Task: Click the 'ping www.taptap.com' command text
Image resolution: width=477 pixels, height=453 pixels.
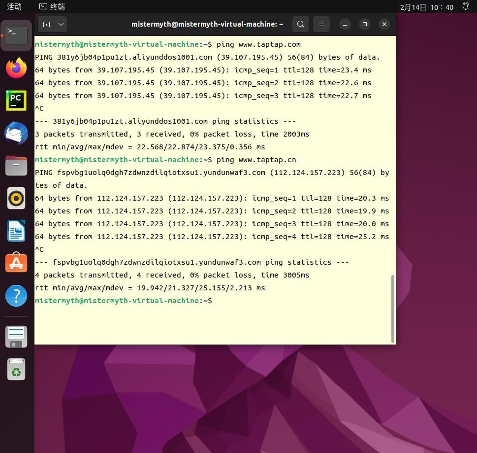Action: click(x=258, y=44)
